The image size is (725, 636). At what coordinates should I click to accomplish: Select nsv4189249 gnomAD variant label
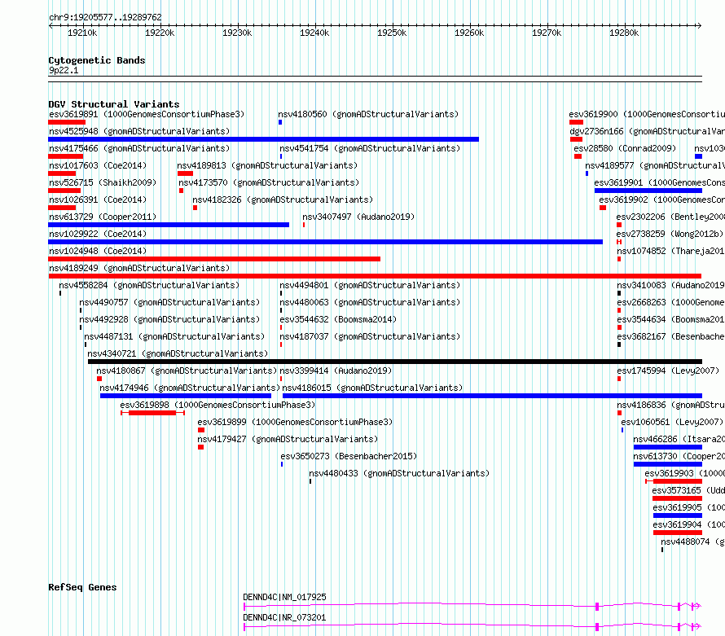click(139, 268)
